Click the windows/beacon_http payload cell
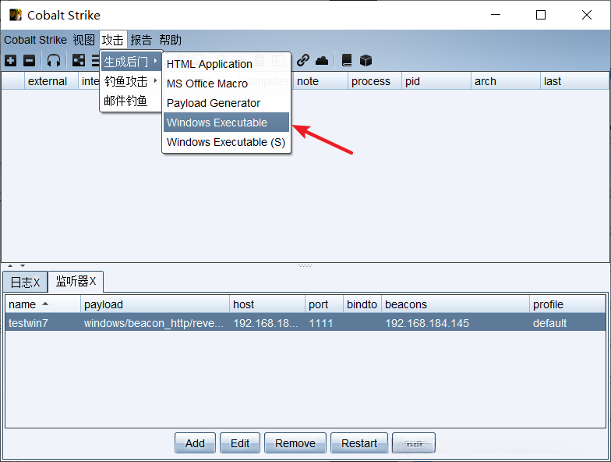The height and width of the screenshot is (462, 611). 154,323
